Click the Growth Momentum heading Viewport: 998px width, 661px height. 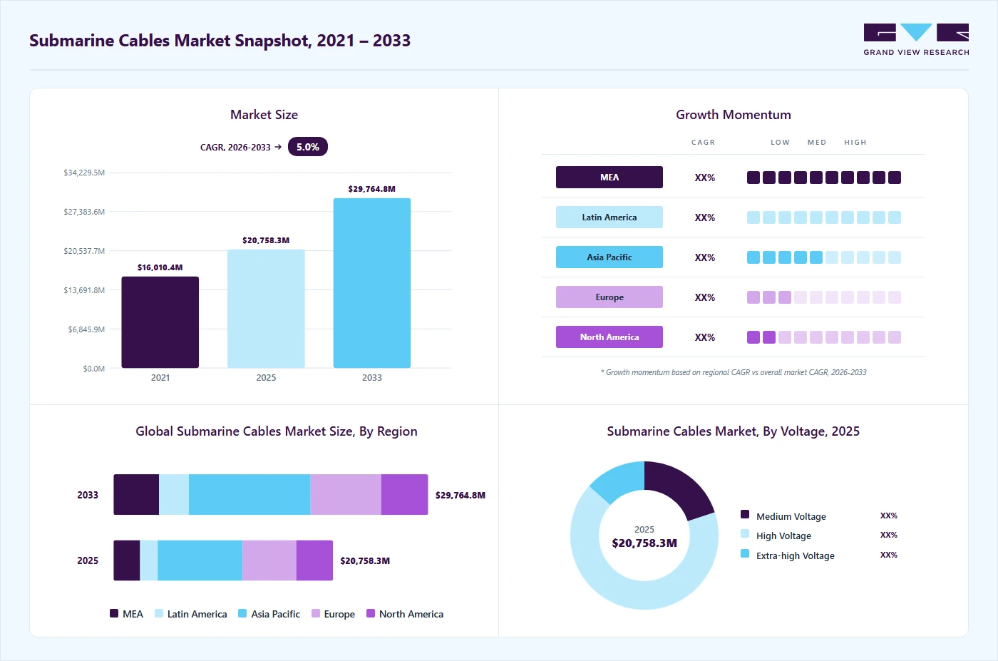pyautogui.click(x=734, y=115)
